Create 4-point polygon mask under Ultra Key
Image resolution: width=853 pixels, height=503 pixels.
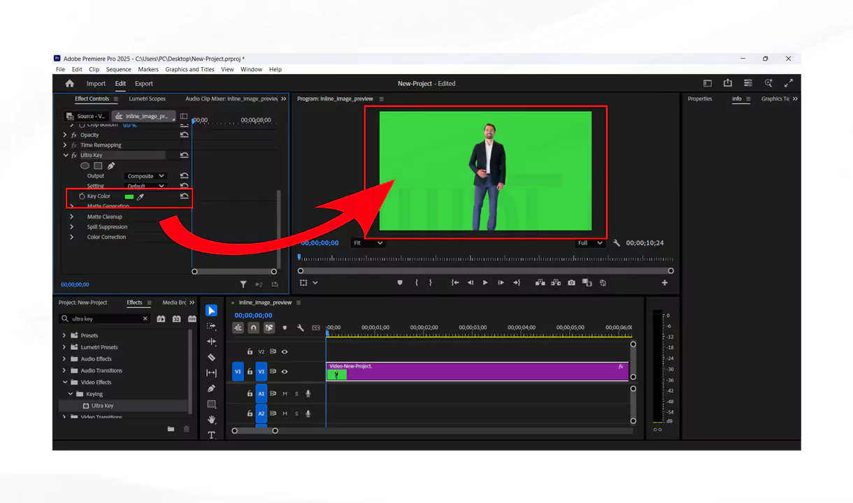point(98,166)
